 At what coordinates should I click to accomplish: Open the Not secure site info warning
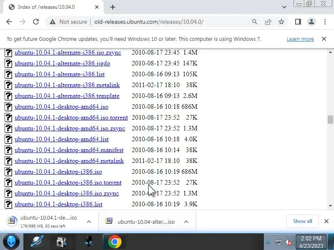click(68, 22)
